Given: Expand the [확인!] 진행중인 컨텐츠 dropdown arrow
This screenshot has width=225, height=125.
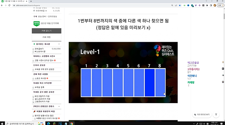Looking at the screenshot, I should (x=59, y=106).
